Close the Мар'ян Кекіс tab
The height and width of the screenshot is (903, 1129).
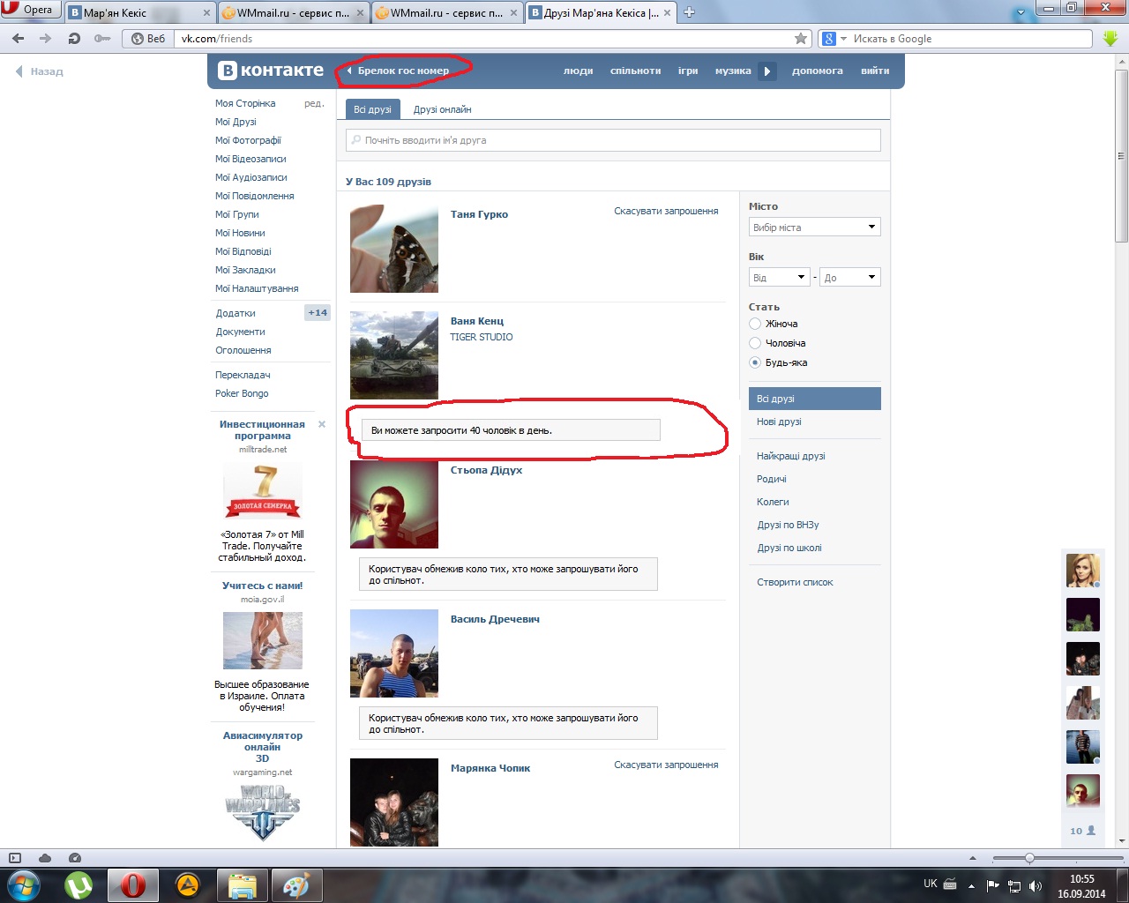click(x=207, y=13)
